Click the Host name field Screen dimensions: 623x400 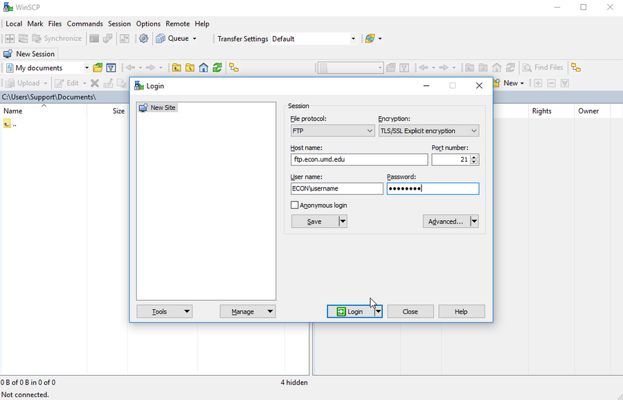click(x=359, y=159)
